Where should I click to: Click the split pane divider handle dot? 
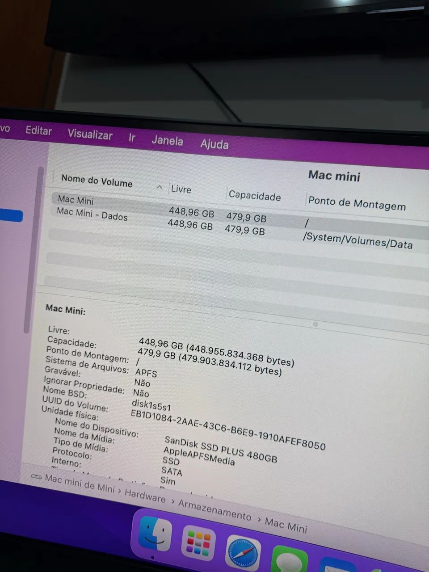(x=315, y=324)
